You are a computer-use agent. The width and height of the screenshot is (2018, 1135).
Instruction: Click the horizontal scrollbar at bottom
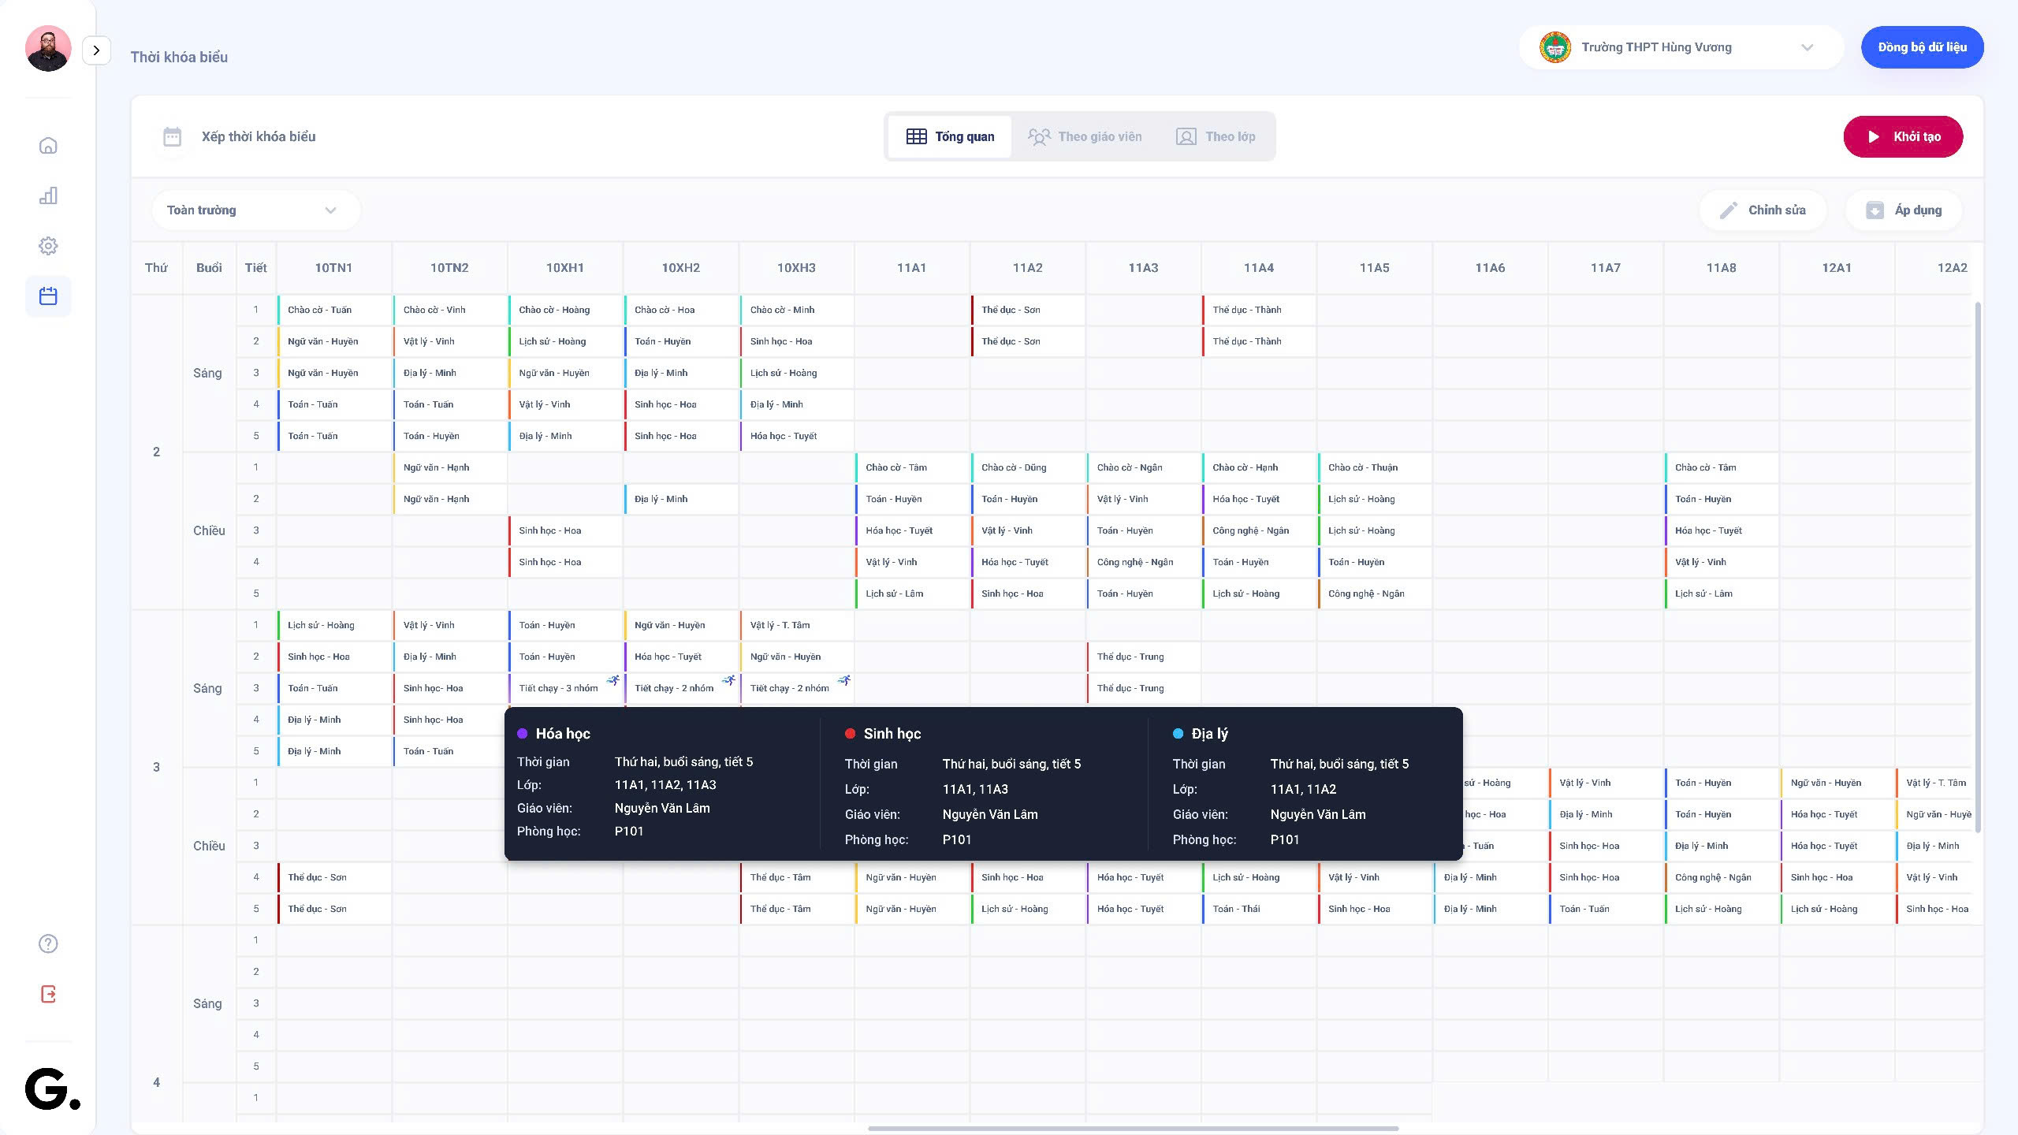pyautogui.click(x=1133, y=1128)
